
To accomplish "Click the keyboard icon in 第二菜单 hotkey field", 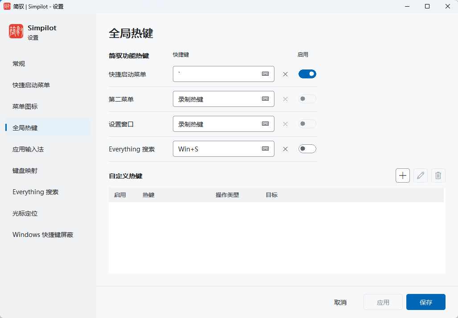I will click(265, 99).
